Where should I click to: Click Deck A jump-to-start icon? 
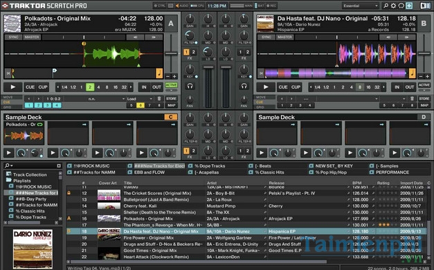coord(8,73)
